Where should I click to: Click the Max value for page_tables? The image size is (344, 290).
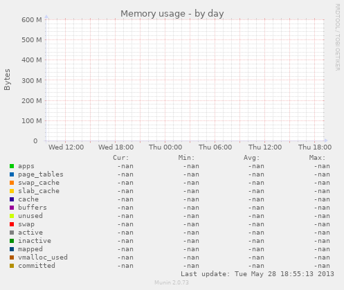(322, 174)
